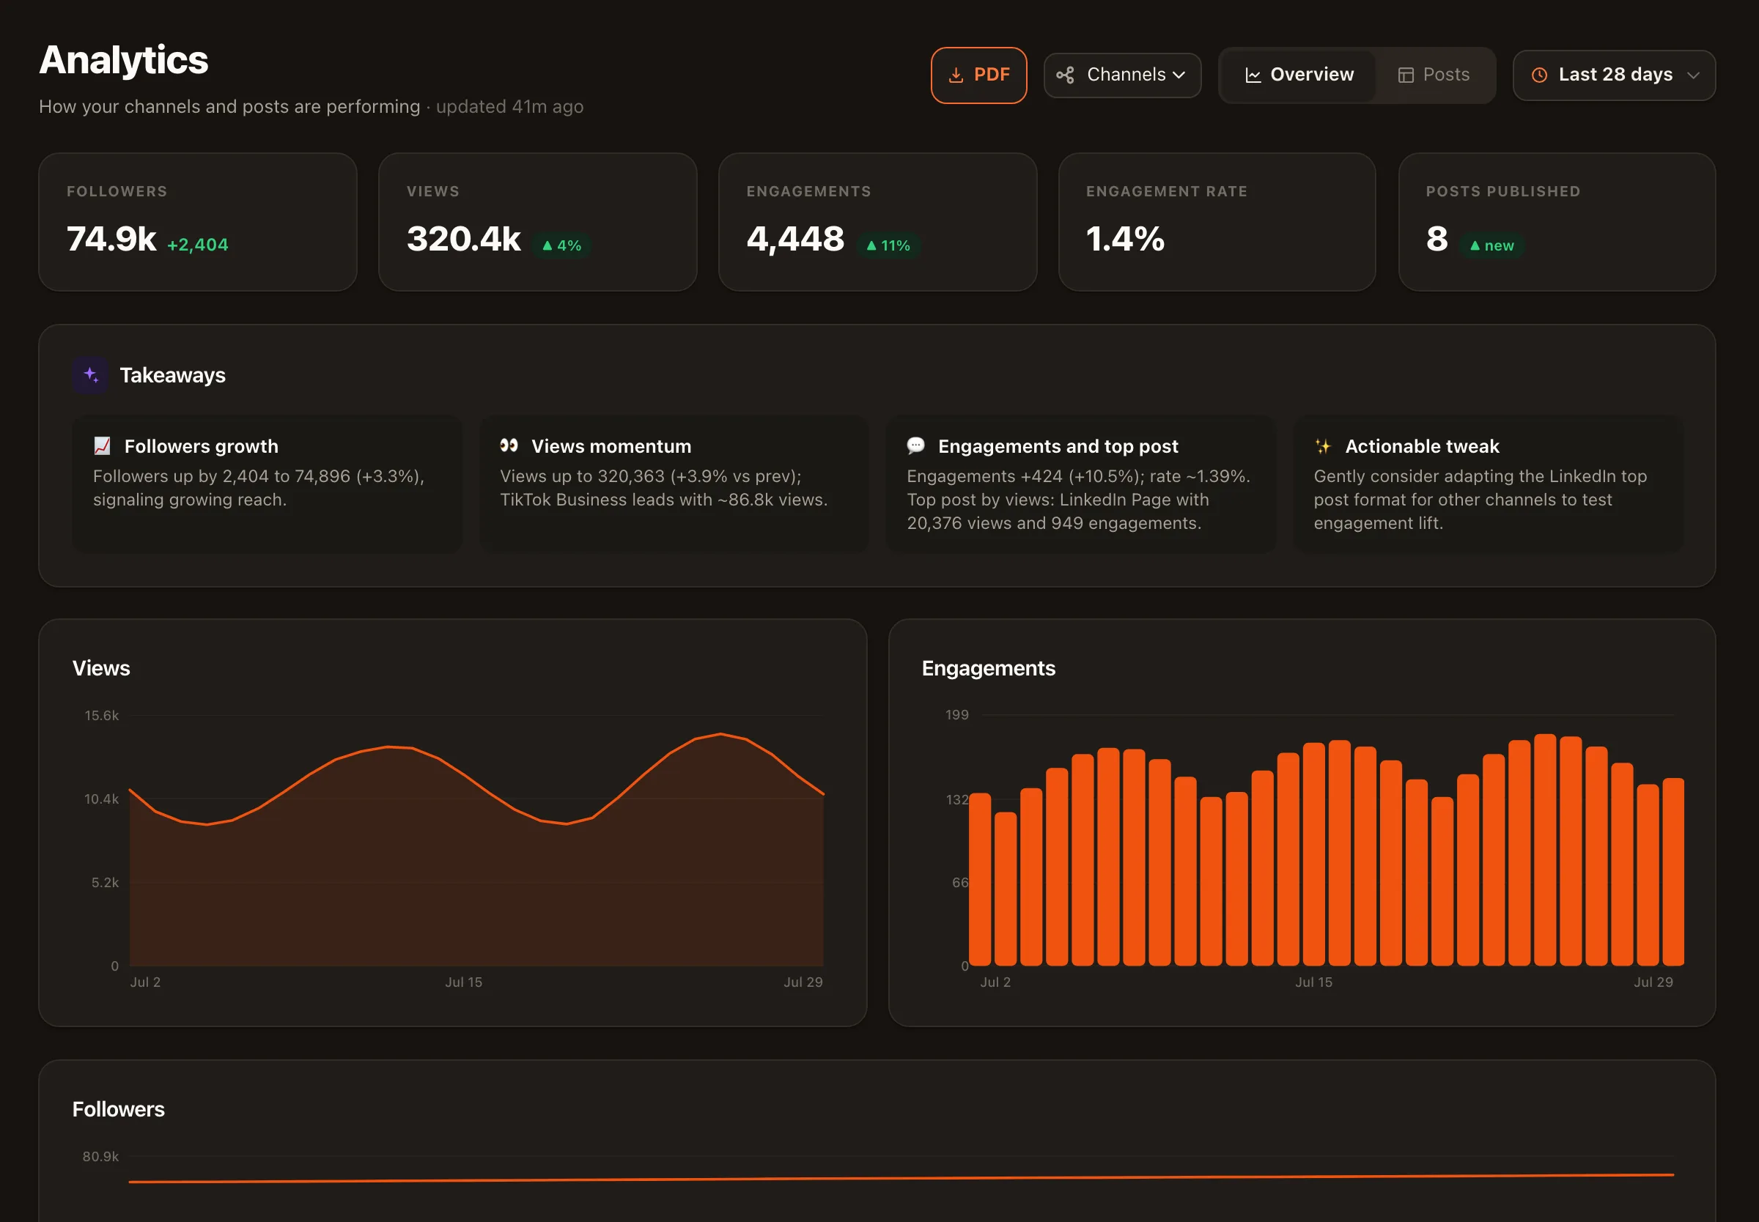The width and height of the screenshot is (1759, 1222).
Task: Click the first bar in Engagements chart
Action: [x=979, y=879]
